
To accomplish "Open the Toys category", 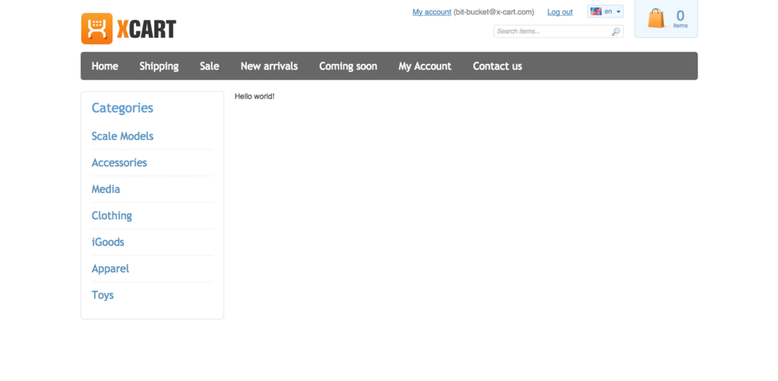I will pyautogui.click(x=103, y=295).
